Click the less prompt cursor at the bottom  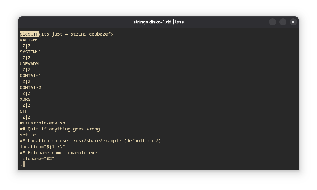tap(24, 164)
